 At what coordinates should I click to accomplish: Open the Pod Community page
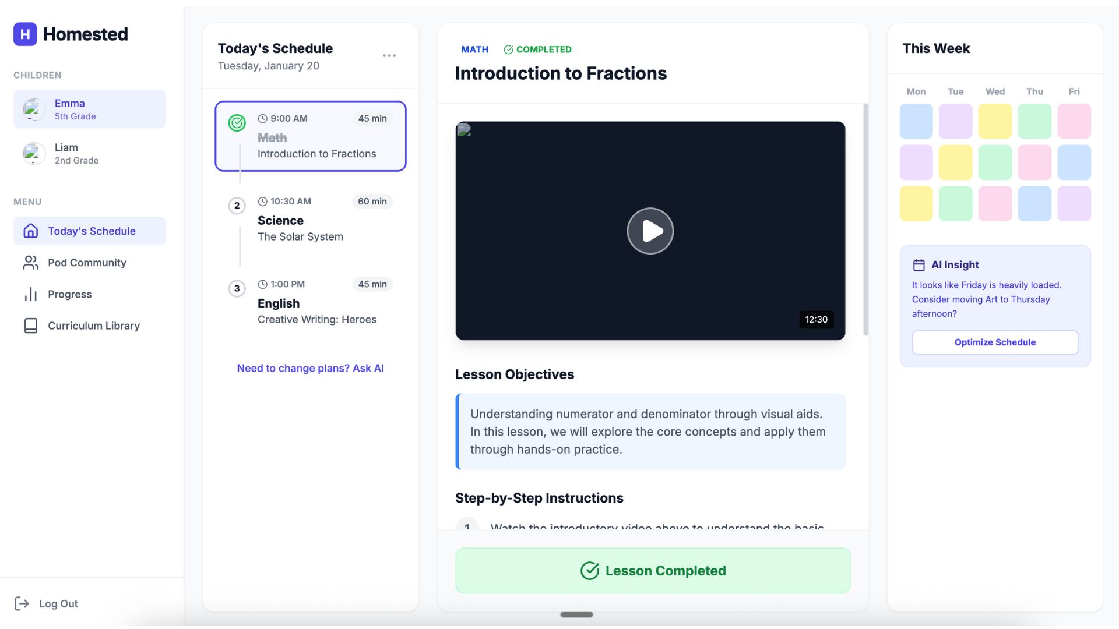(x=87, y=263)
